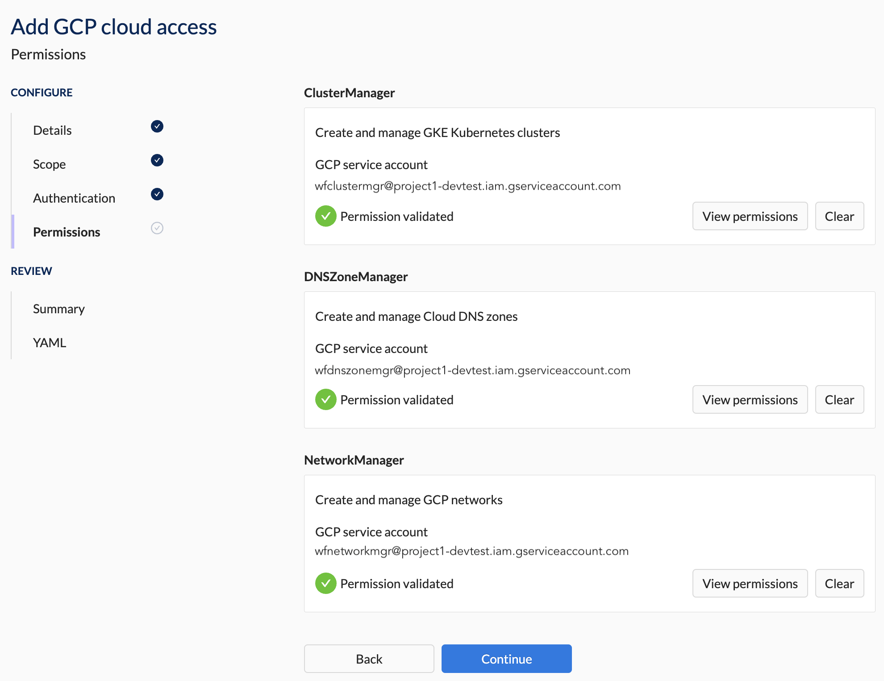Viewport: 884px width, 681px height.
Task: Click 'Create and manage GCP networks' text
Action: pos(409,500)
